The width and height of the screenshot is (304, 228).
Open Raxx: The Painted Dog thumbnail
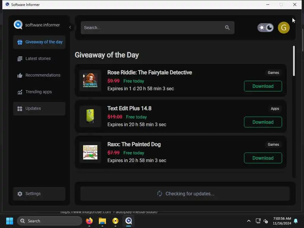pyautogui.click(x=90, y=152)
